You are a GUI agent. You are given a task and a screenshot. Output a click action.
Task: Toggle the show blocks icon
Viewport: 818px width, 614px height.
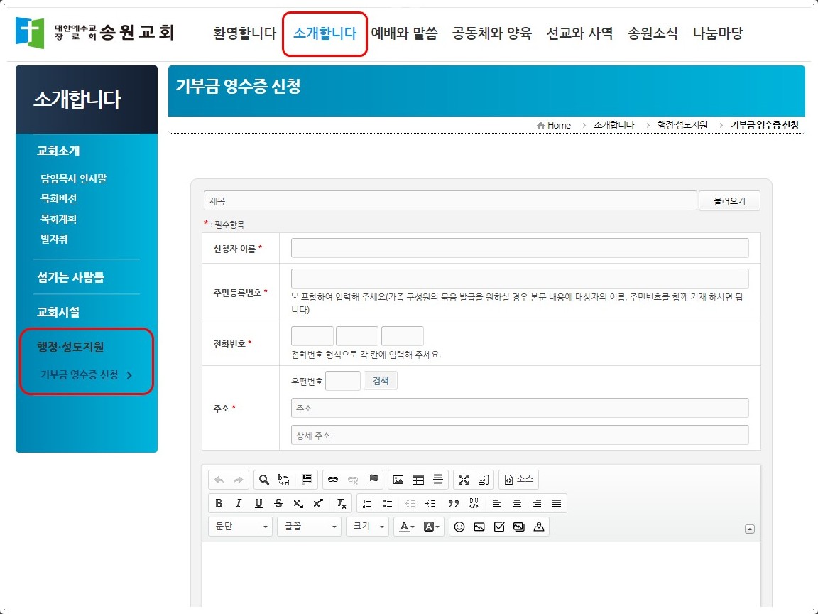tap(484, 479)
